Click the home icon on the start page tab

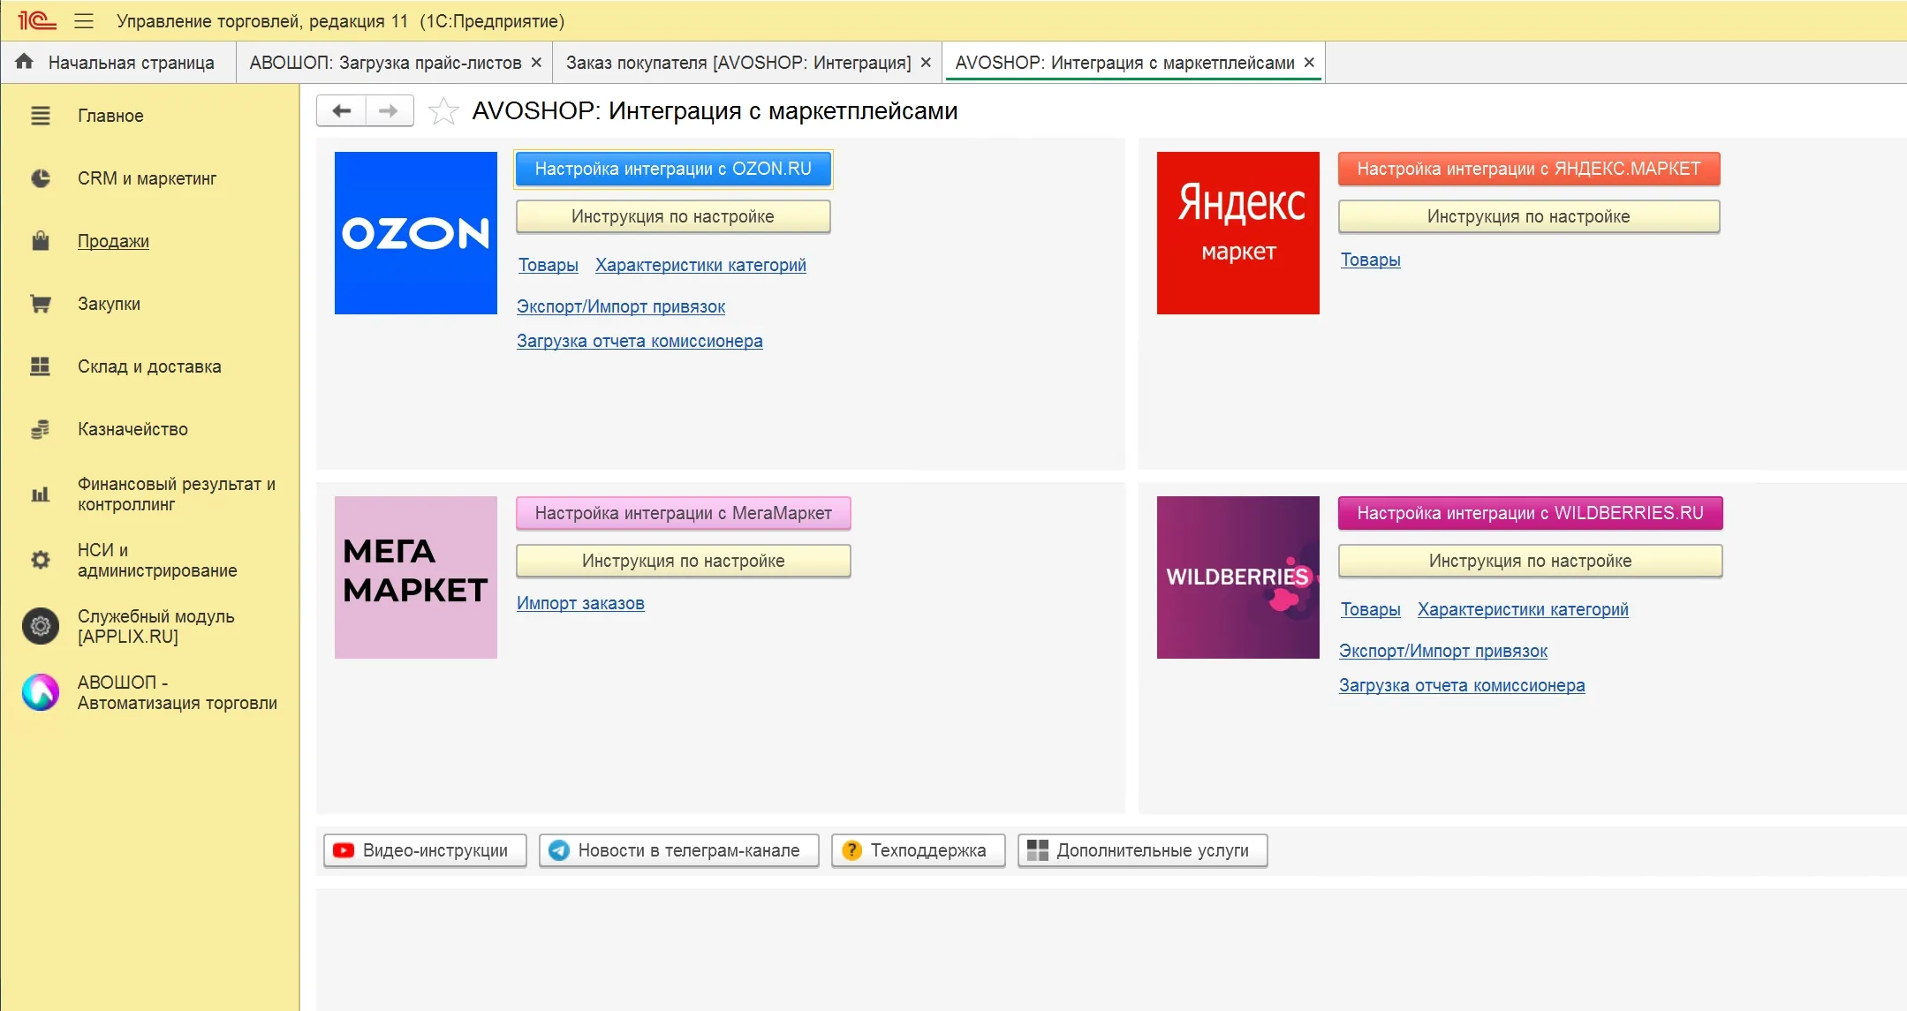coord(24,62)
